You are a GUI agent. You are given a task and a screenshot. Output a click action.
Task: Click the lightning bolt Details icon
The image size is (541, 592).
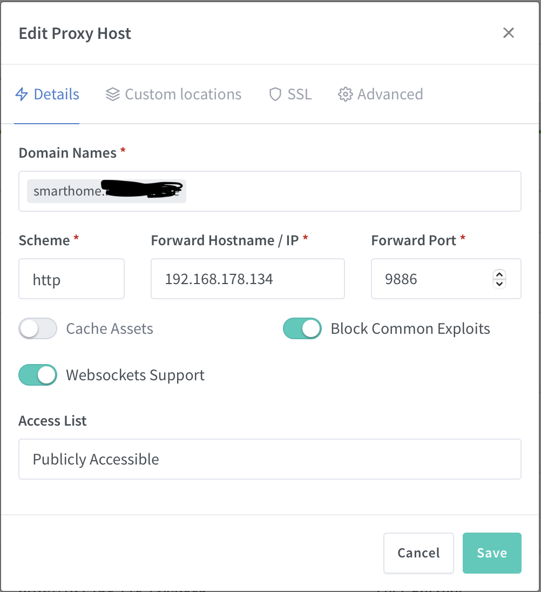pos(22,95)
